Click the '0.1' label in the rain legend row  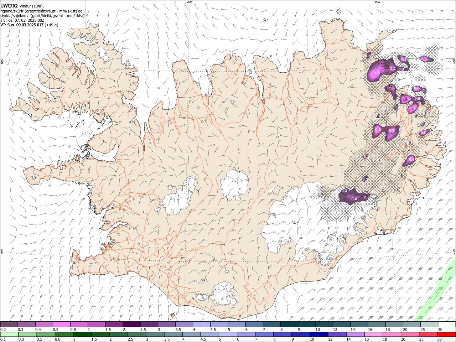click(x=3, y=340)
